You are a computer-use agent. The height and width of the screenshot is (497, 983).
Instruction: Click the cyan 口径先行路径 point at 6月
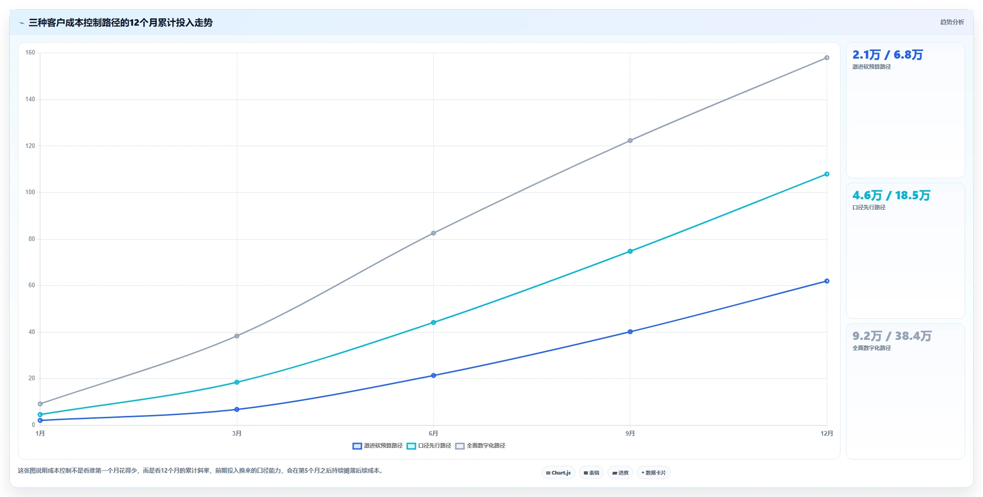(x=433, y=322)
